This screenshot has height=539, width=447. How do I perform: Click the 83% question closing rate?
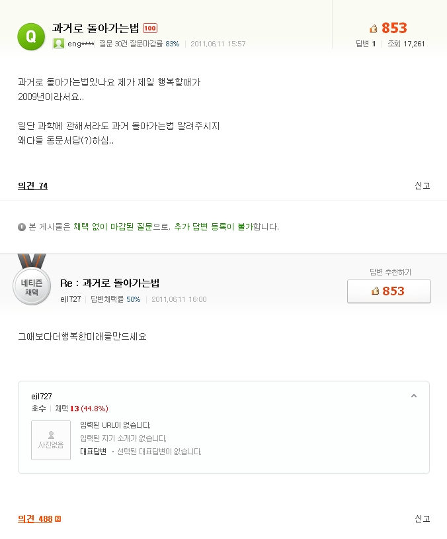click(172, 44)
